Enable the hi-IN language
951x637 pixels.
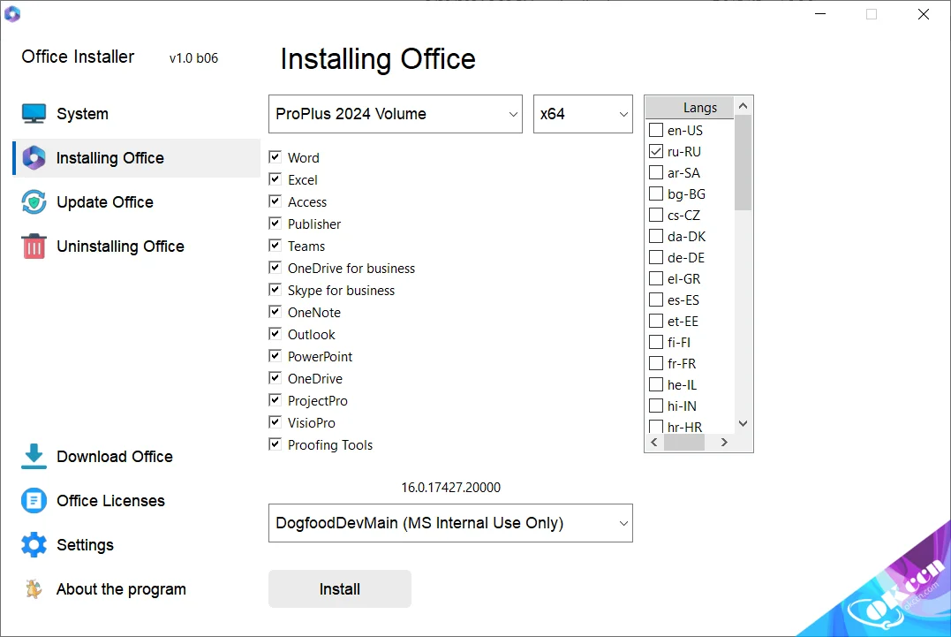click(656, 406)
